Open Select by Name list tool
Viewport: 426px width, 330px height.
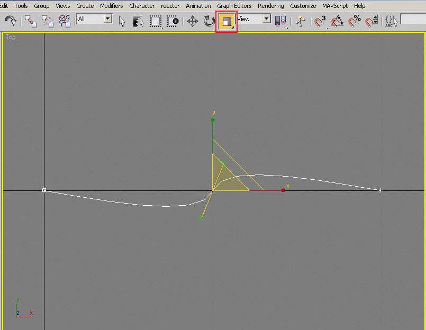pos(139,21)
